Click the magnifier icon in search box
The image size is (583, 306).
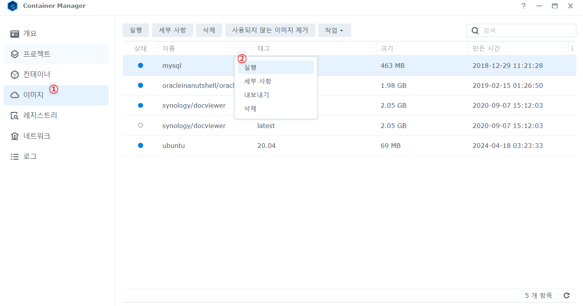click(x=475, y=30)
